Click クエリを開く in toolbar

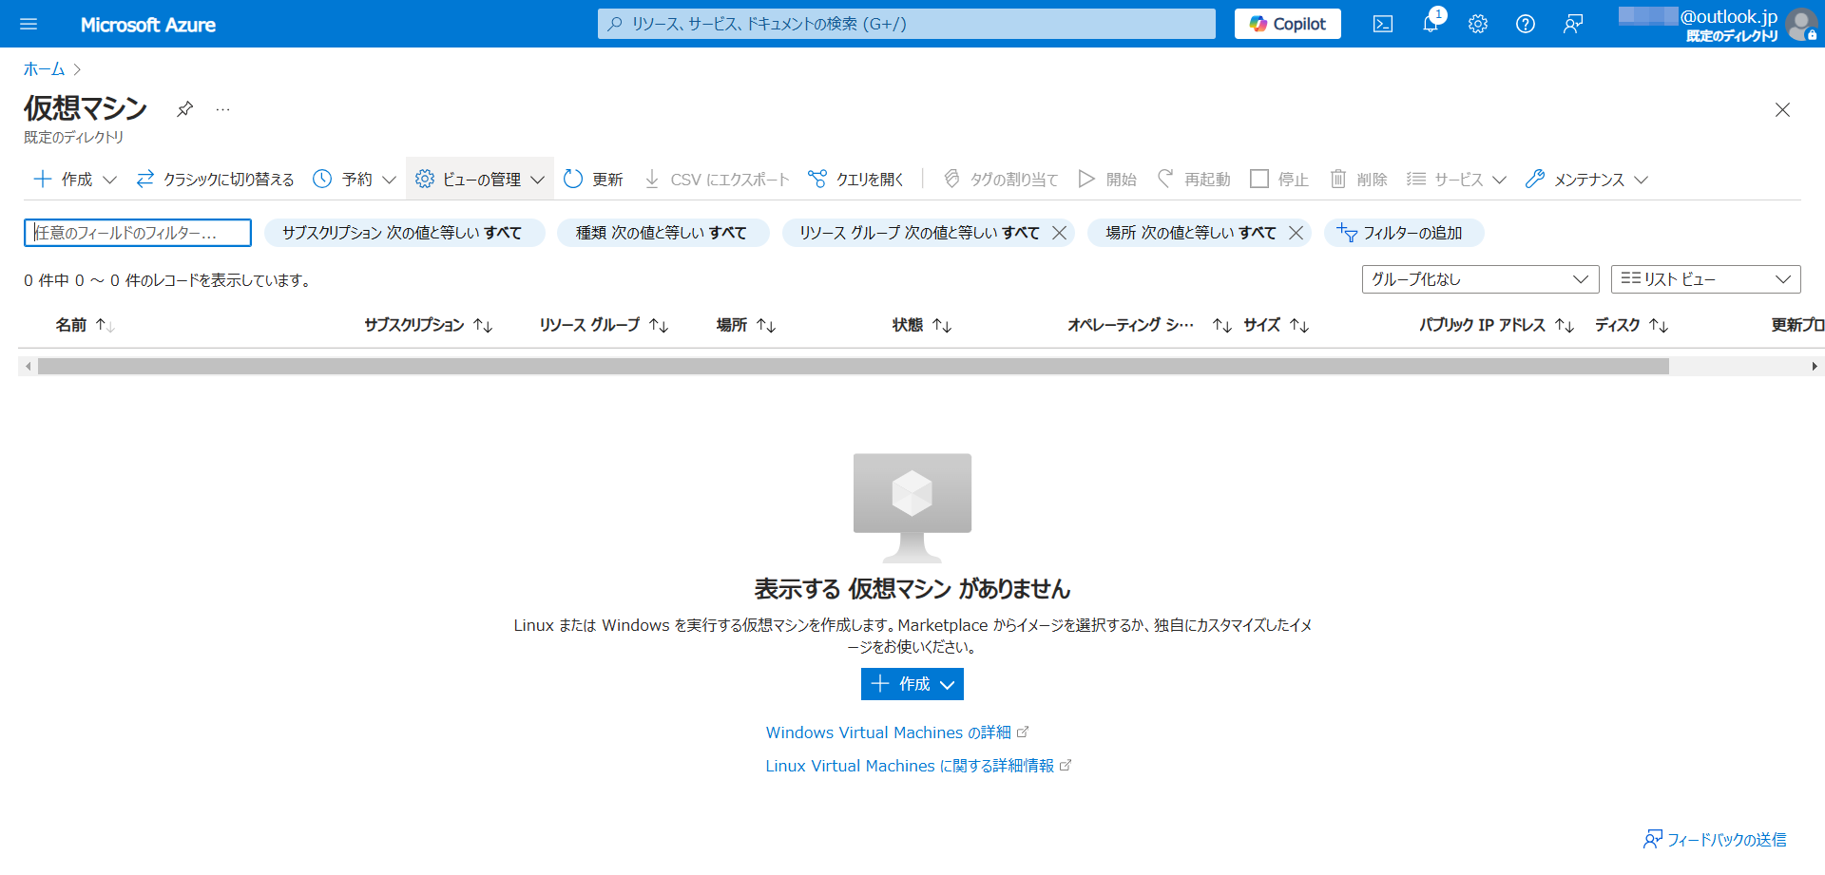tap(855, 180)
